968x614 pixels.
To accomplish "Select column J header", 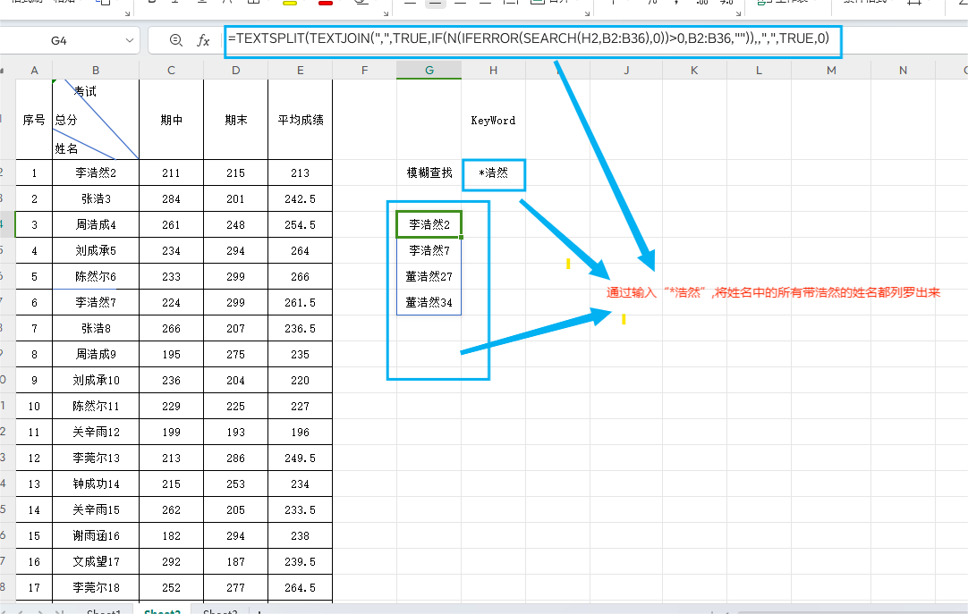I will pos(626,71).
